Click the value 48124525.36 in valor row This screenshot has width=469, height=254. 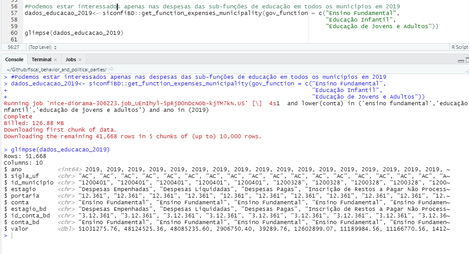144,228
